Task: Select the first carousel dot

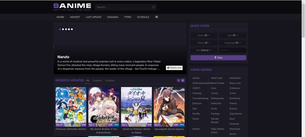Action: pos(60,29)
